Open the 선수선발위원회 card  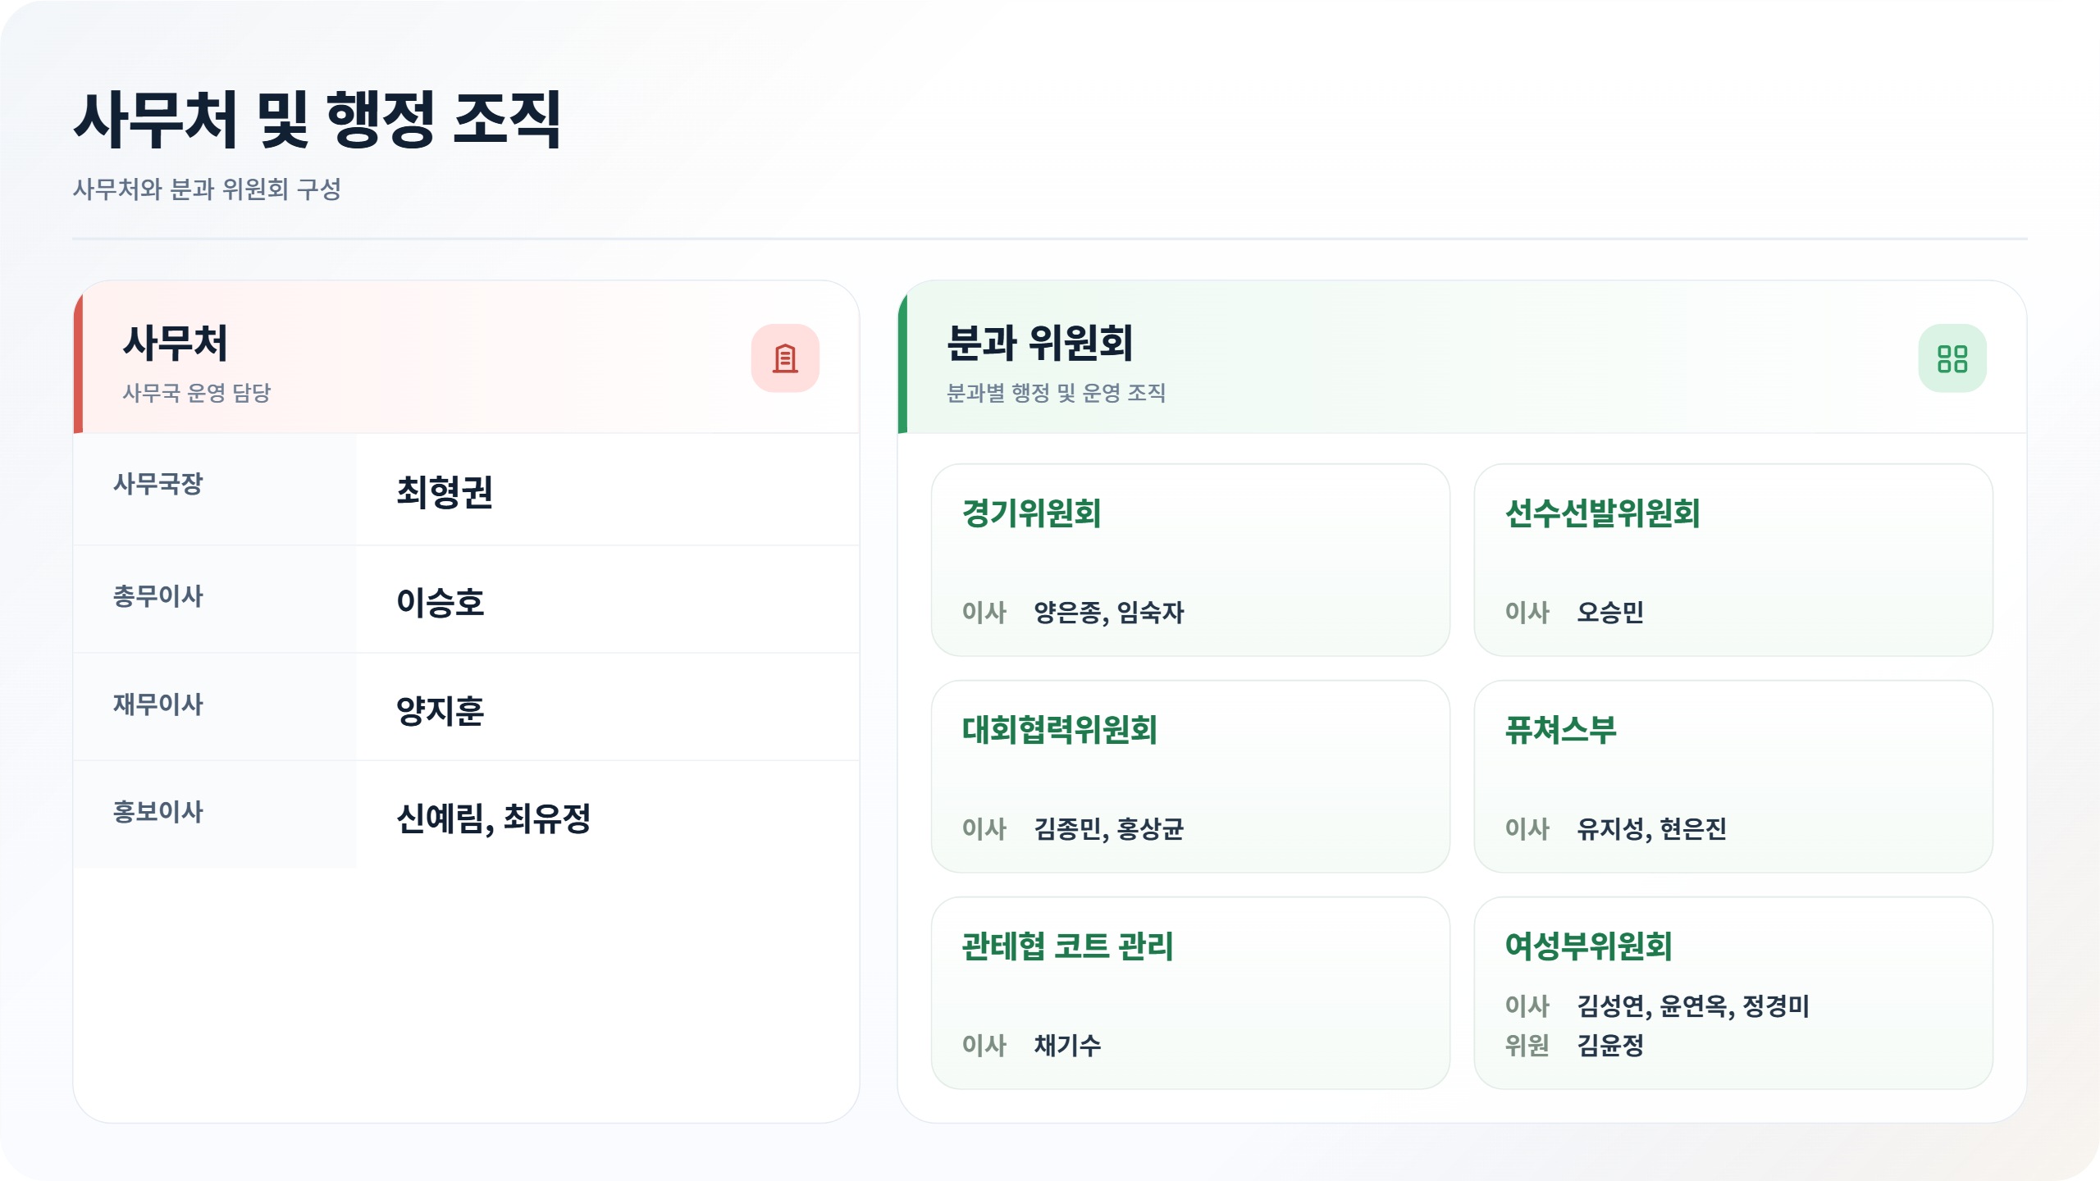coord(1732,559)
